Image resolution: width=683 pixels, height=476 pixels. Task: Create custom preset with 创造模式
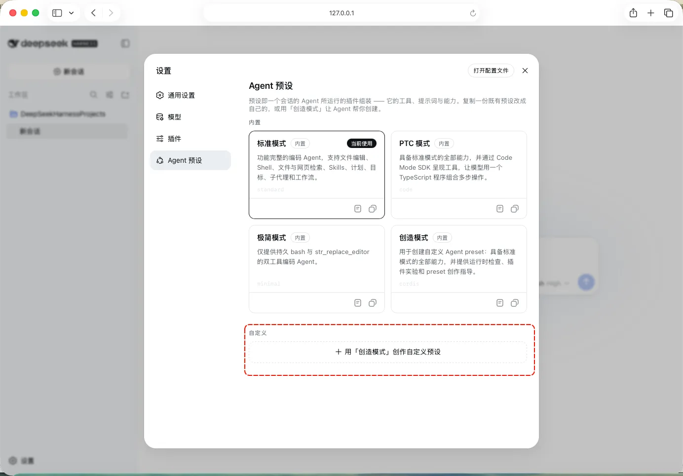pos(388,352)
